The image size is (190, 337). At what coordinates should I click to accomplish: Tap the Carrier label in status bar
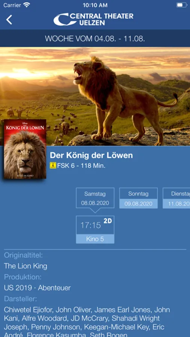pos(12,5)
